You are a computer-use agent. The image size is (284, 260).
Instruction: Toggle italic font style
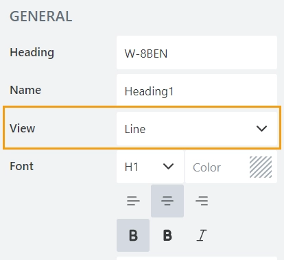[x=202, y=235]
